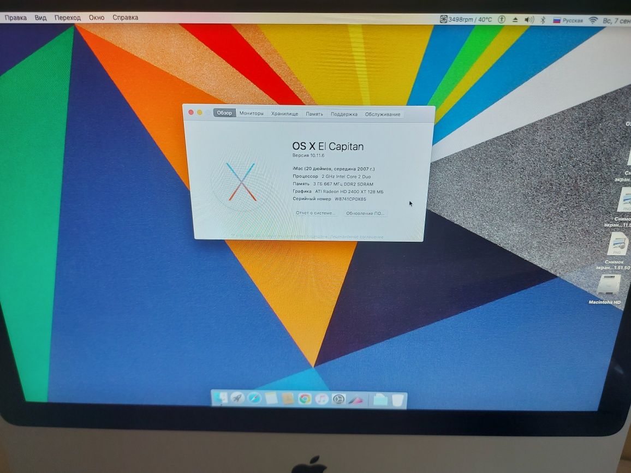631x473 pixels.
Task: Open the volume control in menu bar
Action: 529,20
